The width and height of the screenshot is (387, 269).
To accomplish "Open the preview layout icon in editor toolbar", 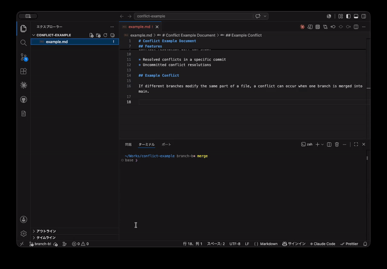I will (318, 27).
